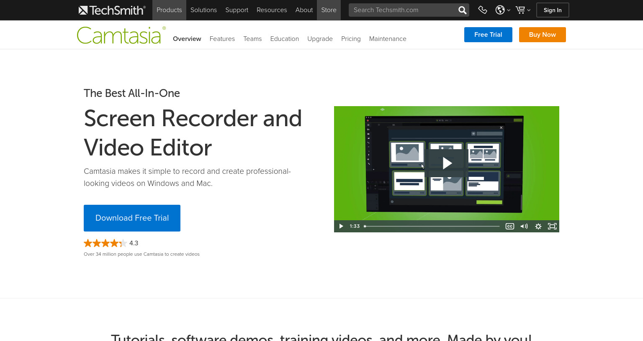Play the video using the center play button
Image resolution: width=643 pixels, height=341 pixels.
coord(447,163)
